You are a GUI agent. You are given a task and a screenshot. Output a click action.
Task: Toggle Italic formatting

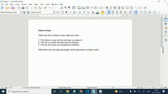[70, 12]
